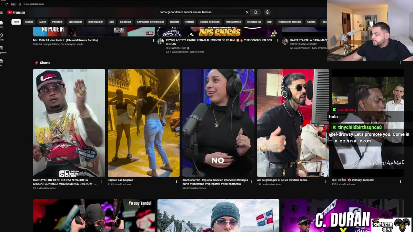Open the Dominican flag beanie video thumbnail
The height and width of the screenshot is (232, 413).
point(218,216)
